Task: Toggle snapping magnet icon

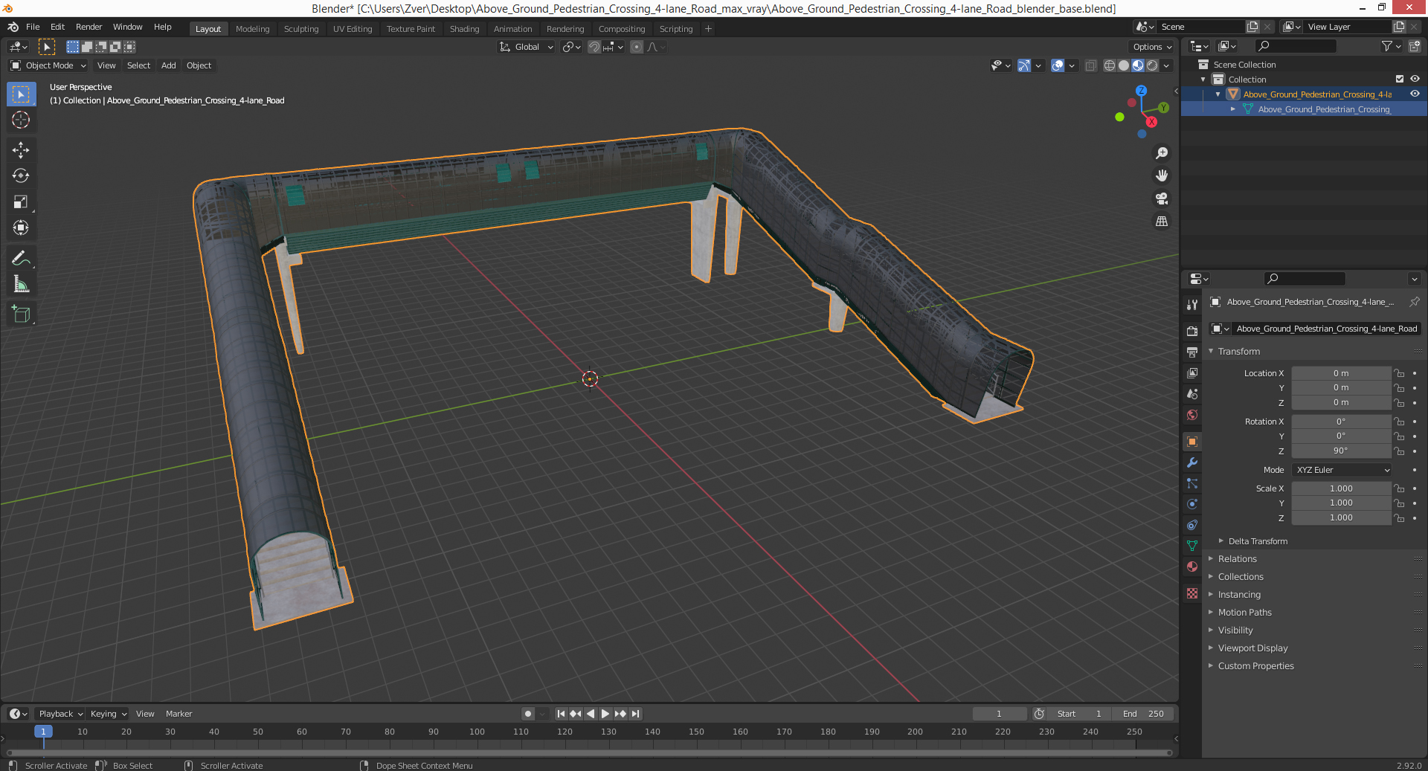Action: pos(594,47)
